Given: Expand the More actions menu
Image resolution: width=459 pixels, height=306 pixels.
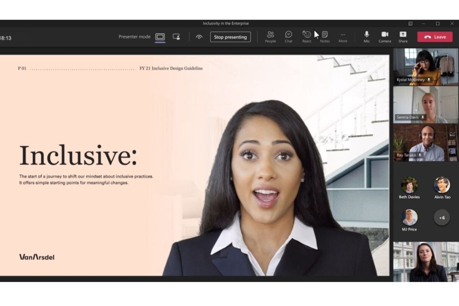Looking at the screenshot, I should [x=343, y=37].
